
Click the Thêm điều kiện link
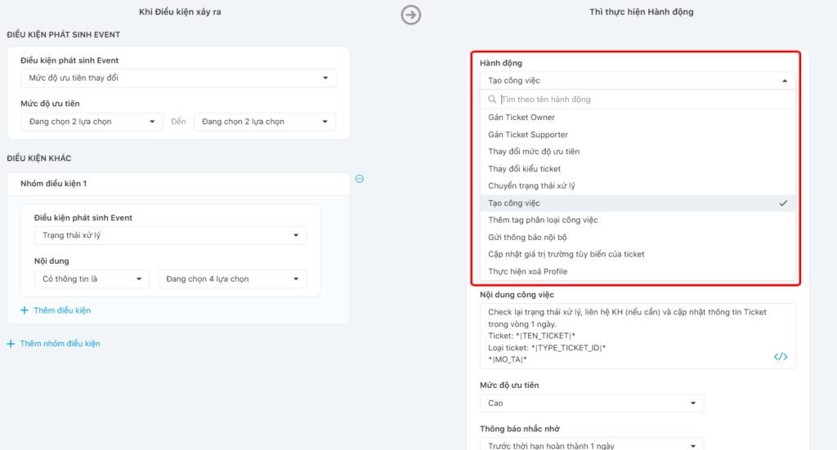click(x=62, y=310)
